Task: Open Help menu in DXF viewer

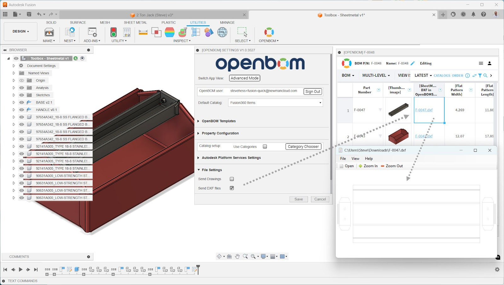Action: (x=369, y=159)
